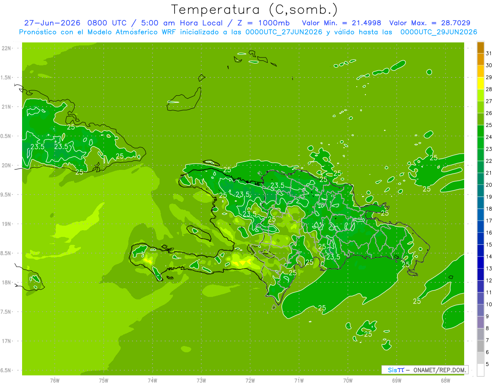Click the "21" colorbar value label
500x386 pixels.
[490, 173]
